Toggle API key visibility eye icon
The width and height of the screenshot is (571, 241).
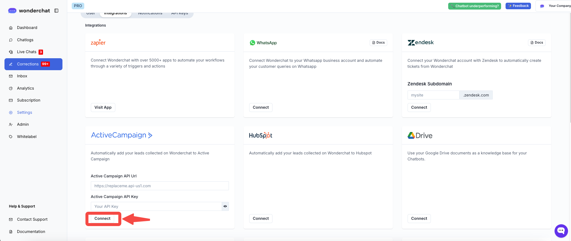[x=225, y=206]
